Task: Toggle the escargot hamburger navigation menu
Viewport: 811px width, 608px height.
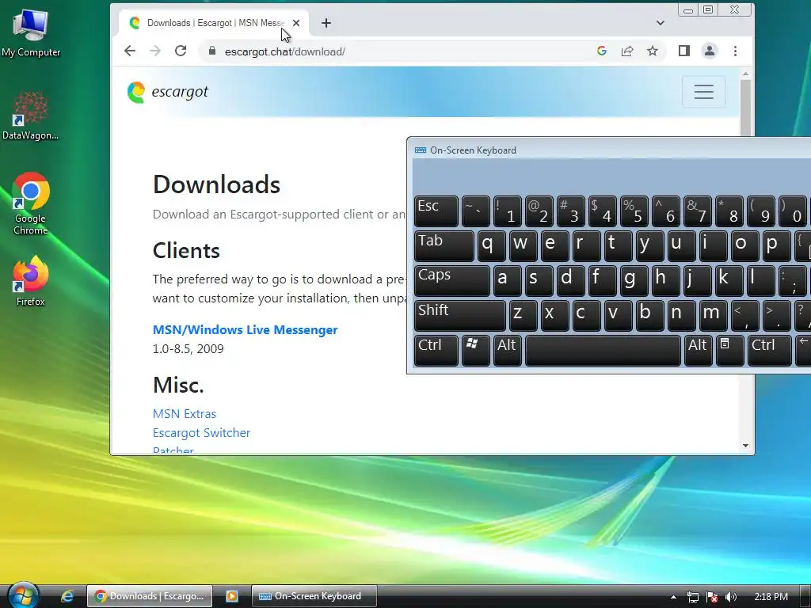Action: (x=704, y=92)
